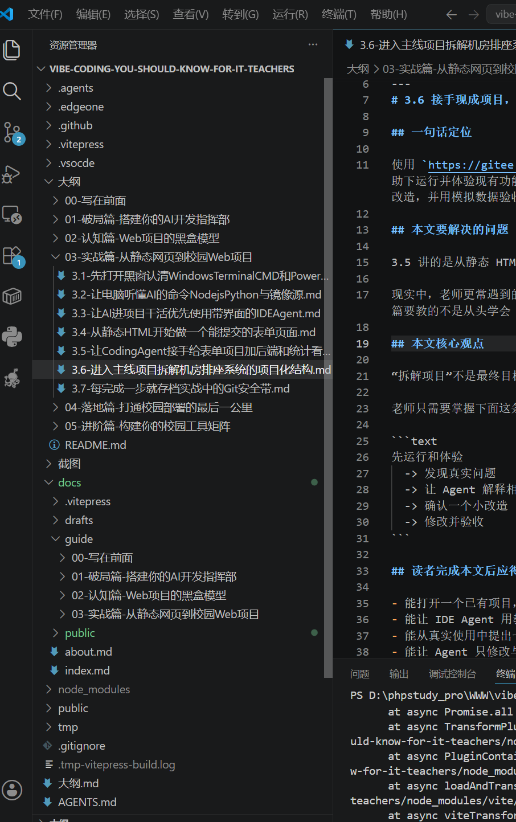Open Explorer panel more actions ellipsis

pyautogui.click(x=313, y=44)
